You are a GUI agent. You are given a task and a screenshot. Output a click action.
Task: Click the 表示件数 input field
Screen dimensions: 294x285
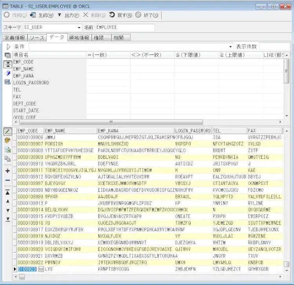point(274,47)
